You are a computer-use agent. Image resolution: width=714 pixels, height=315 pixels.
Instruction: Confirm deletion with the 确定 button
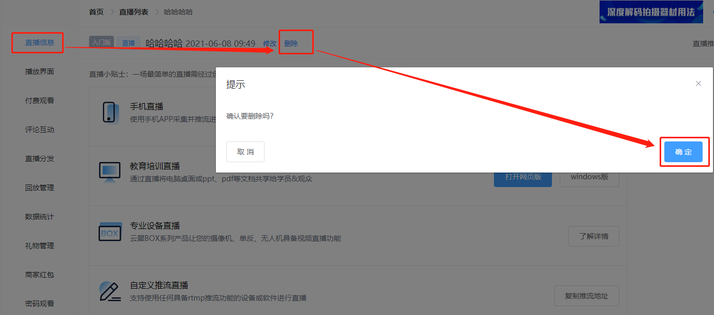pyautogui.click(x=683, y=152)
